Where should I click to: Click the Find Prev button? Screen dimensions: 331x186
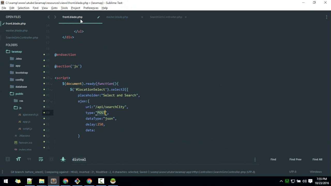click(x=295, y=159)
